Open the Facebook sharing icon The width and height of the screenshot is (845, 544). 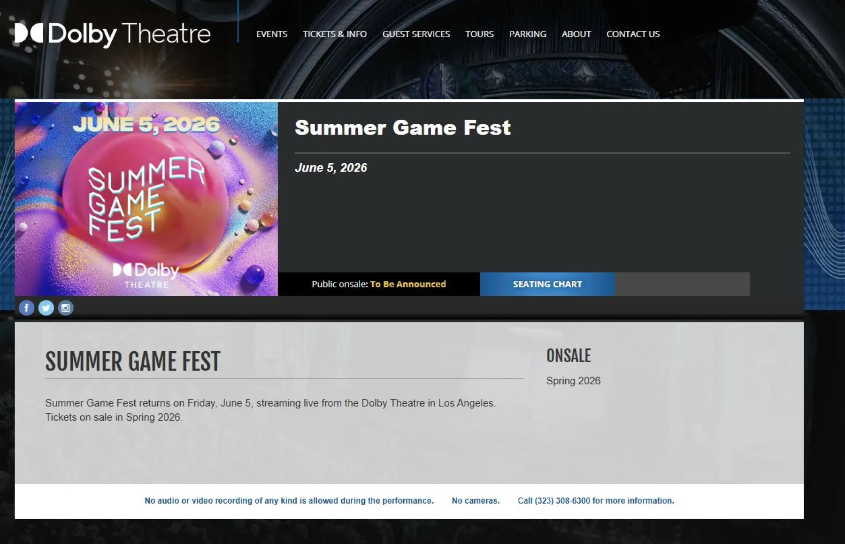(27, 308)
